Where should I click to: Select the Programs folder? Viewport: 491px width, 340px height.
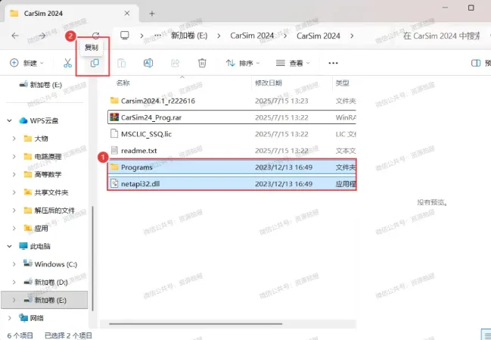[232, 167]
